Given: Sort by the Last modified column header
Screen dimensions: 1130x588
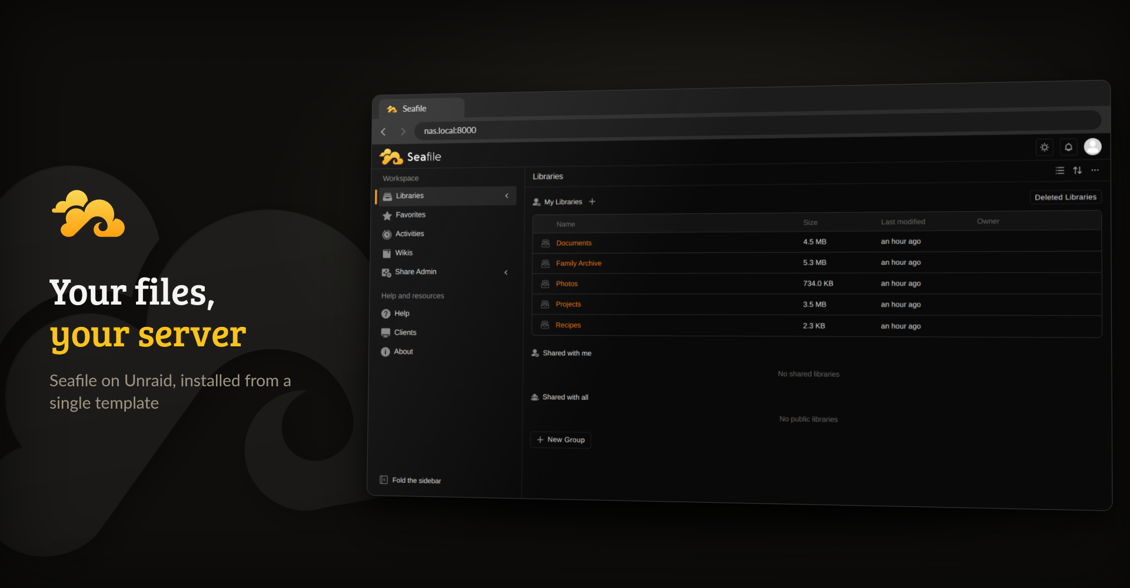Looking at the screenshot, I should tap(903, 222).
